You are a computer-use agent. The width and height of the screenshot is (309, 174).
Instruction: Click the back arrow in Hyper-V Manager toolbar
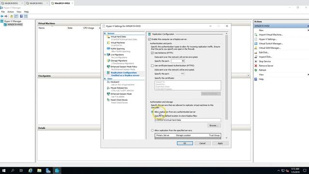click(2, 16)
